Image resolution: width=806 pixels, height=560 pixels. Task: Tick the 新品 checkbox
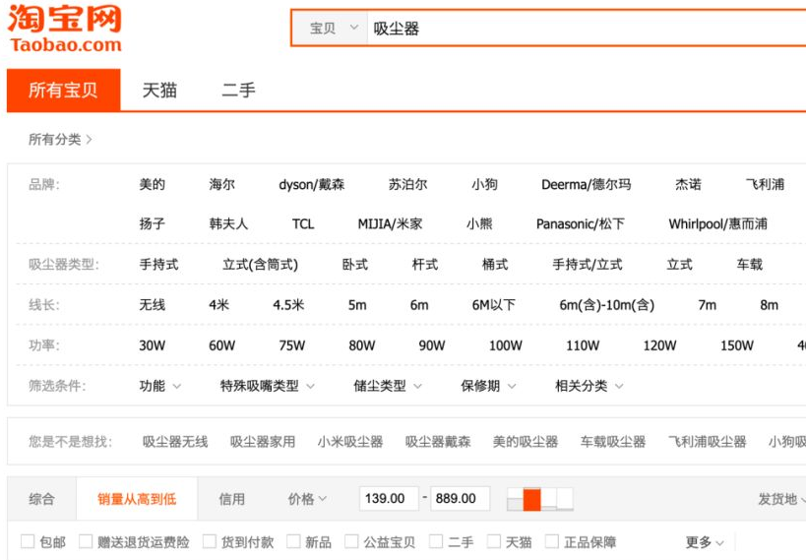click(293, 541)
